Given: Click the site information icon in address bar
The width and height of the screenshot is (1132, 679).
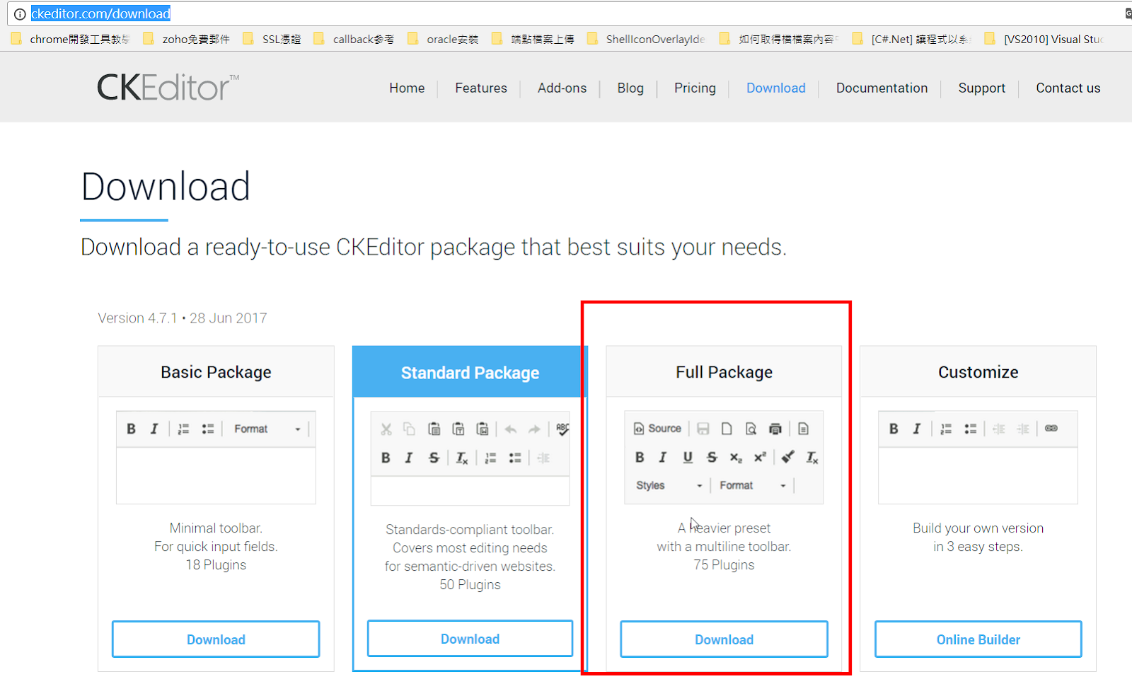Looking at the screenshot, I should [20, 13].
